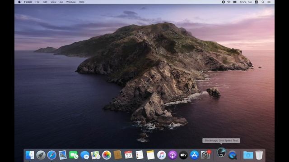This screenshot has height=162, width=289.
Task: Open the View menu
Action: point(53,2)
